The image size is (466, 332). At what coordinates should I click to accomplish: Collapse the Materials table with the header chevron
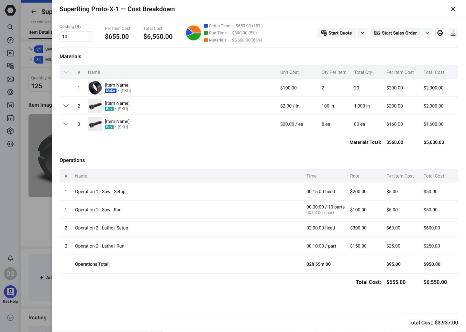66,72
